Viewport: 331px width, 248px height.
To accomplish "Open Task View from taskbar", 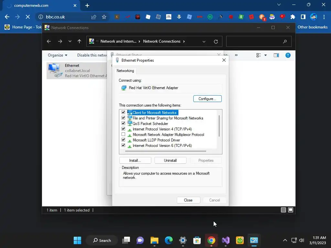I will pyautogui.click(x=126, y=240).
